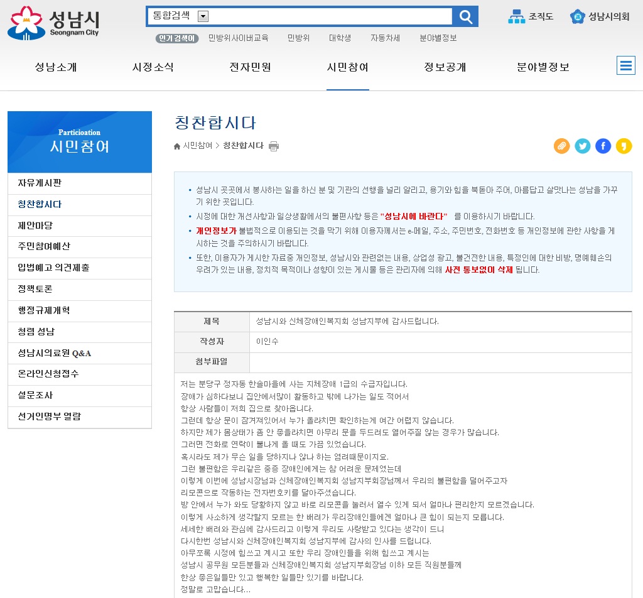Screen dimensions: 643x598
Task: Open the 시민참여 top menu
Action: tap(347, 67)
